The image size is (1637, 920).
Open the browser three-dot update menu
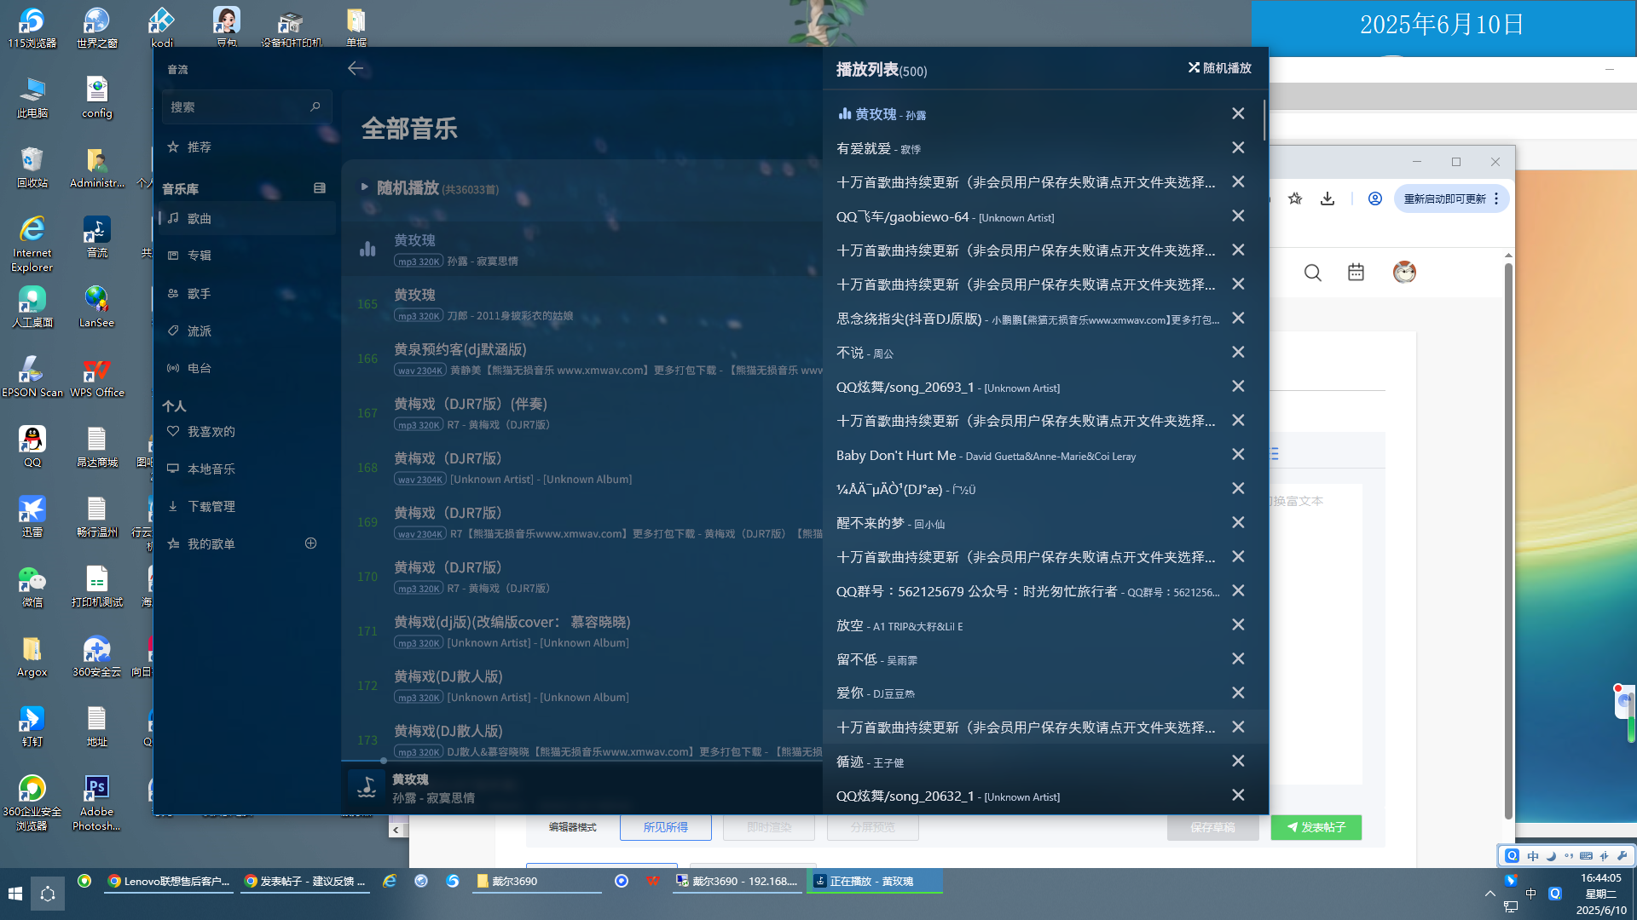click(1496, 198)
